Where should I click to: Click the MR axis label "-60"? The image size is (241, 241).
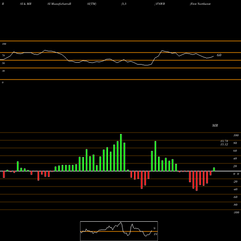[x=235, y=197]
